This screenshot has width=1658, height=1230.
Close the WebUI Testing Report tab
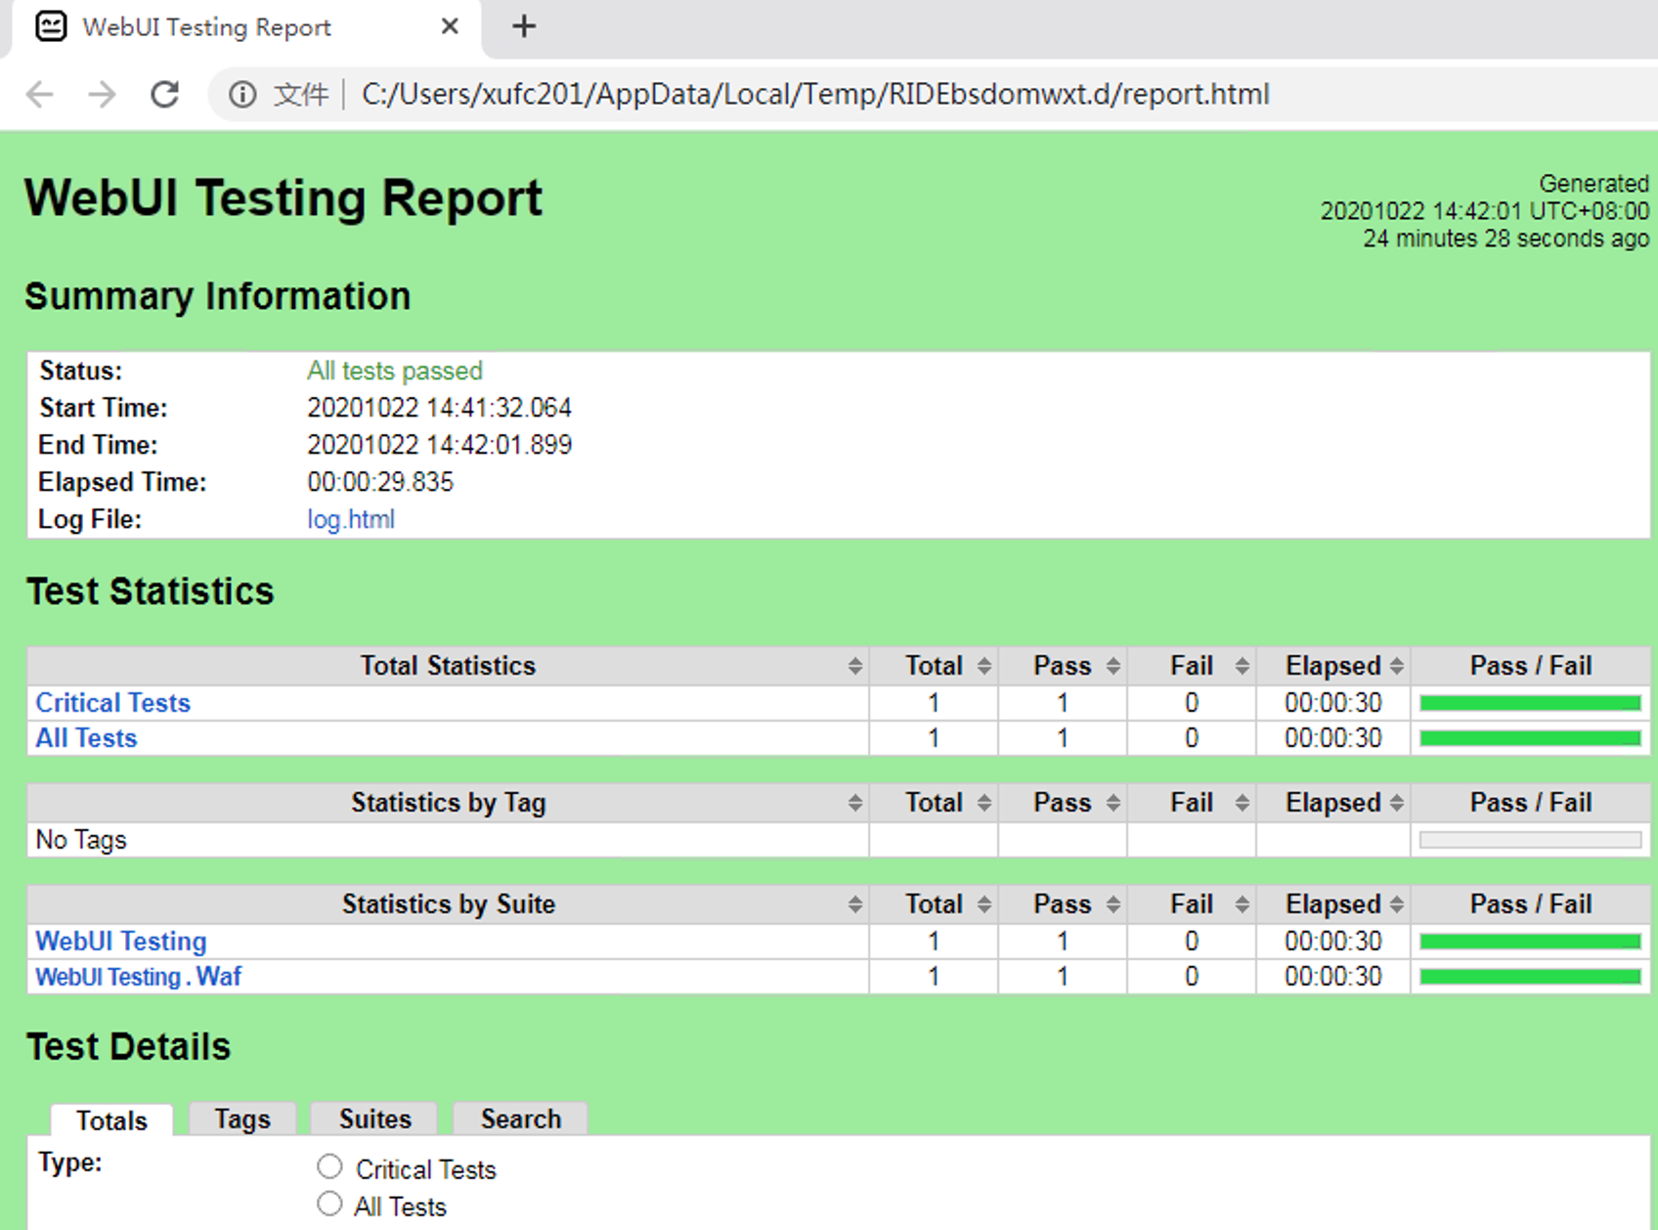coord(450,26)
